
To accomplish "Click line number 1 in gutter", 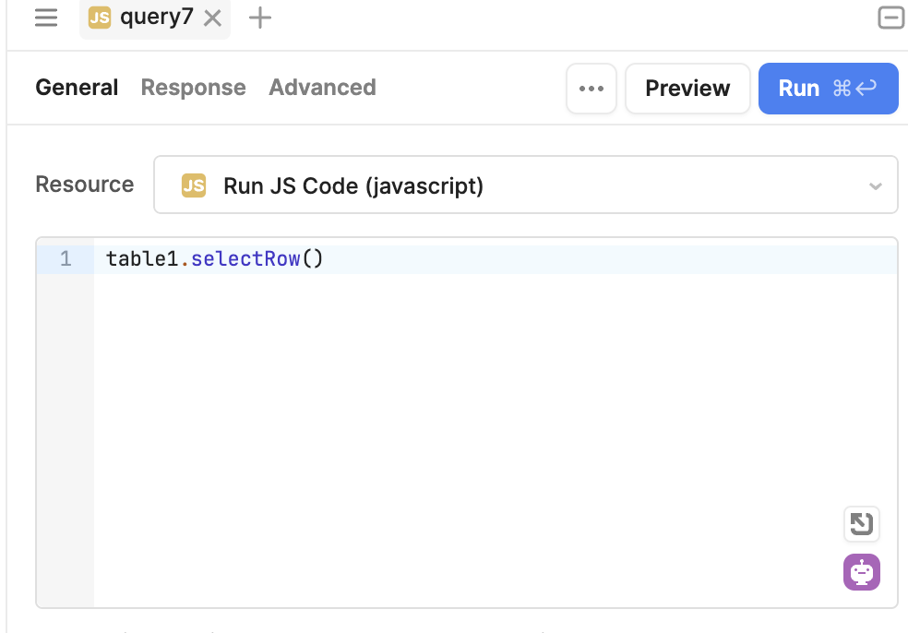I will point(66,259).
